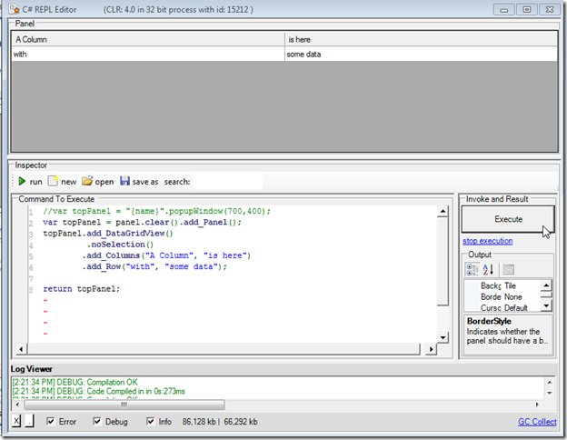Viewport: 567px width, 440px height.
Task: Select the Borde None property row
Action: click(x=502, y=296)
